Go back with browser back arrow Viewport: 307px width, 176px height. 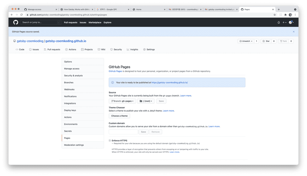[x=12, y=15]
